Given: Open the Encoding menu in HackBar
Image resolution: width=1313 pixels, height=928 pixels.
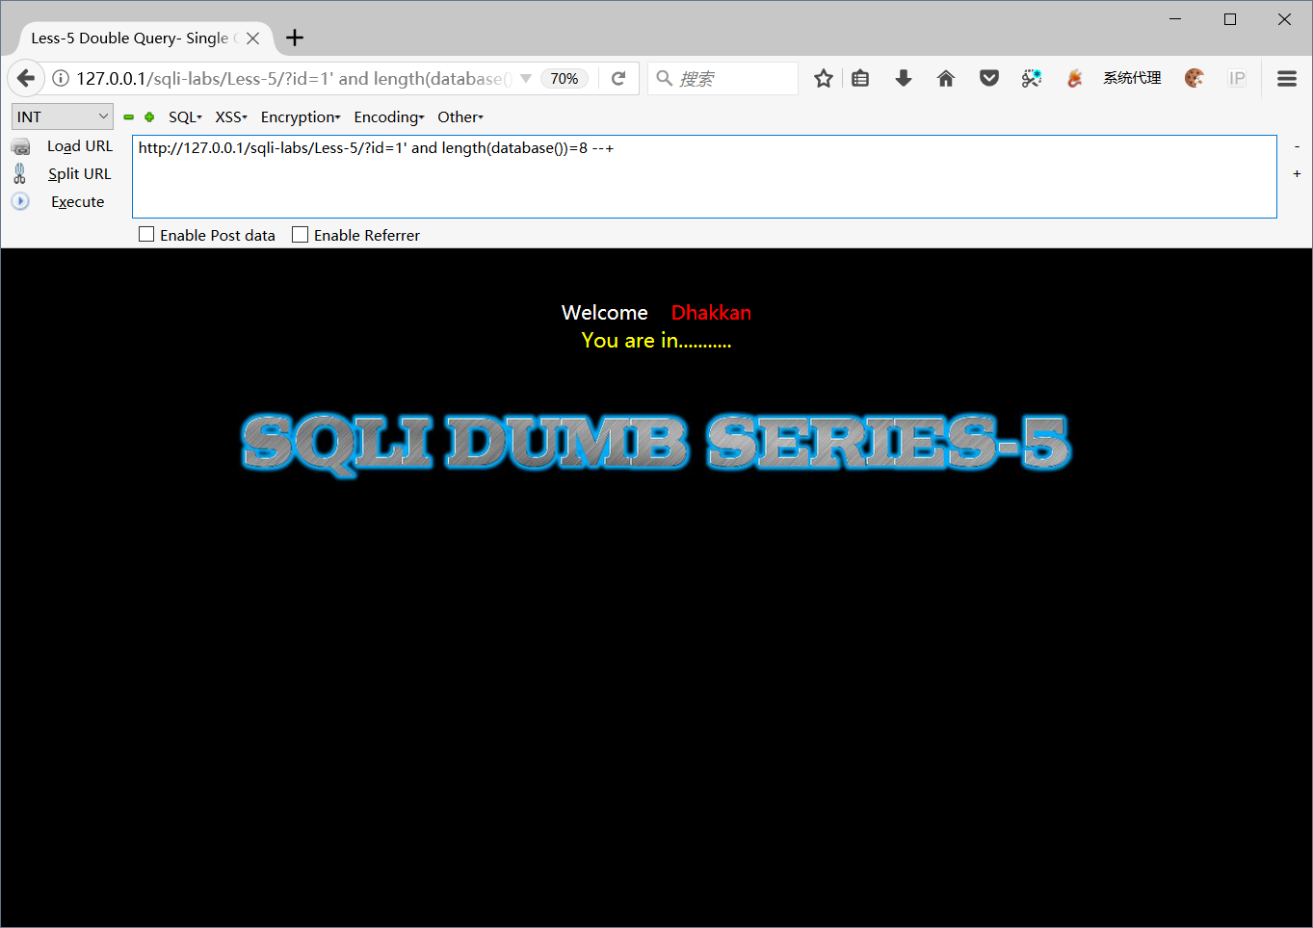Looking at the screenshot, I should (388, 116).
